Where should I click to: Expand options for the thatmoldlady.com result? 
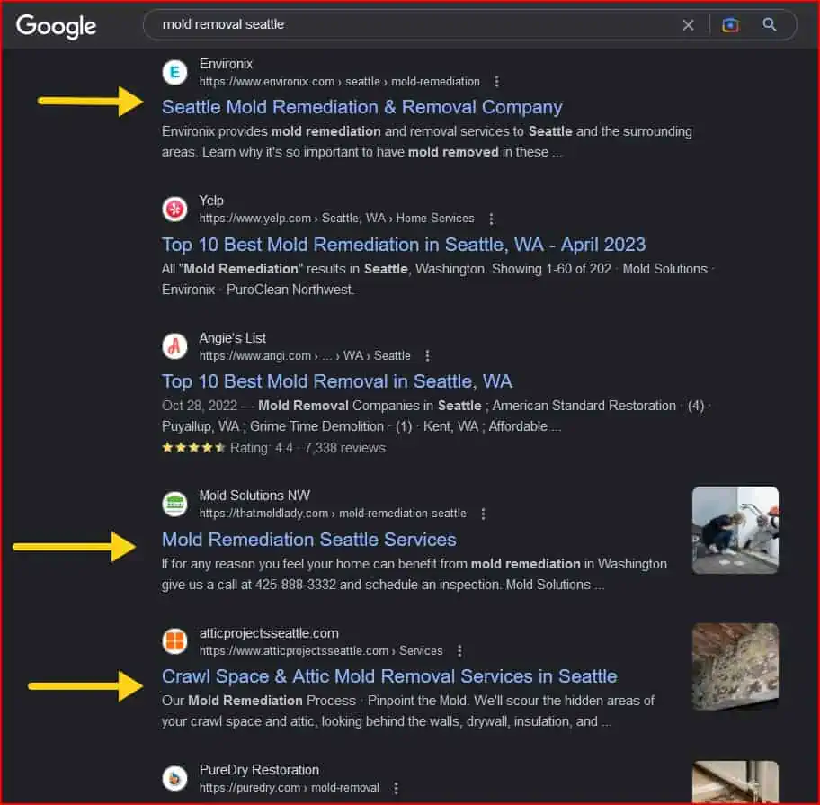tap(483, 514)
